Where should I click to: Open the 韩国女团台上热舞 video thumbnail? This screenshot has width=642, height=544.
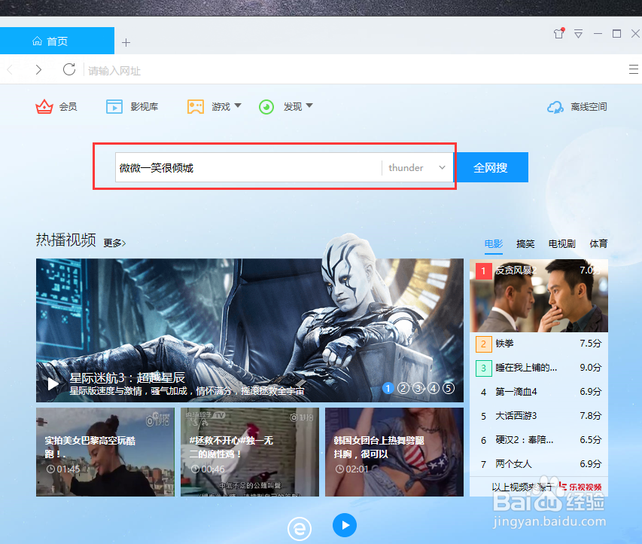pos(394,452)
